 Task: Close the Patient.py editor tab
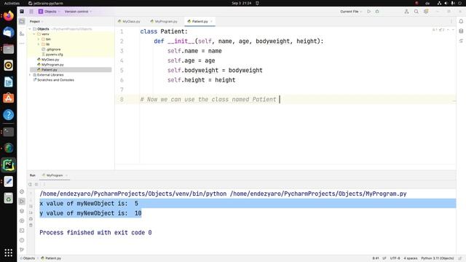coord(212,21)
